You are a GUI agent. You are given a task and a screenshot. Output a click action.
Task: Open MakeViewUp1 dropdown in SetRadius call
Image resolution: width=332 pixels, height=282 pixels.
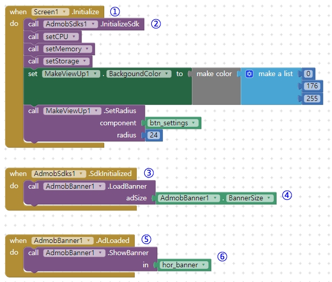72,111
